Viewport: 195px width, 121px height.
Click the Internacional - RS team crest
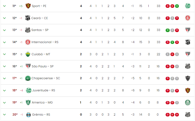coord(28,42)
